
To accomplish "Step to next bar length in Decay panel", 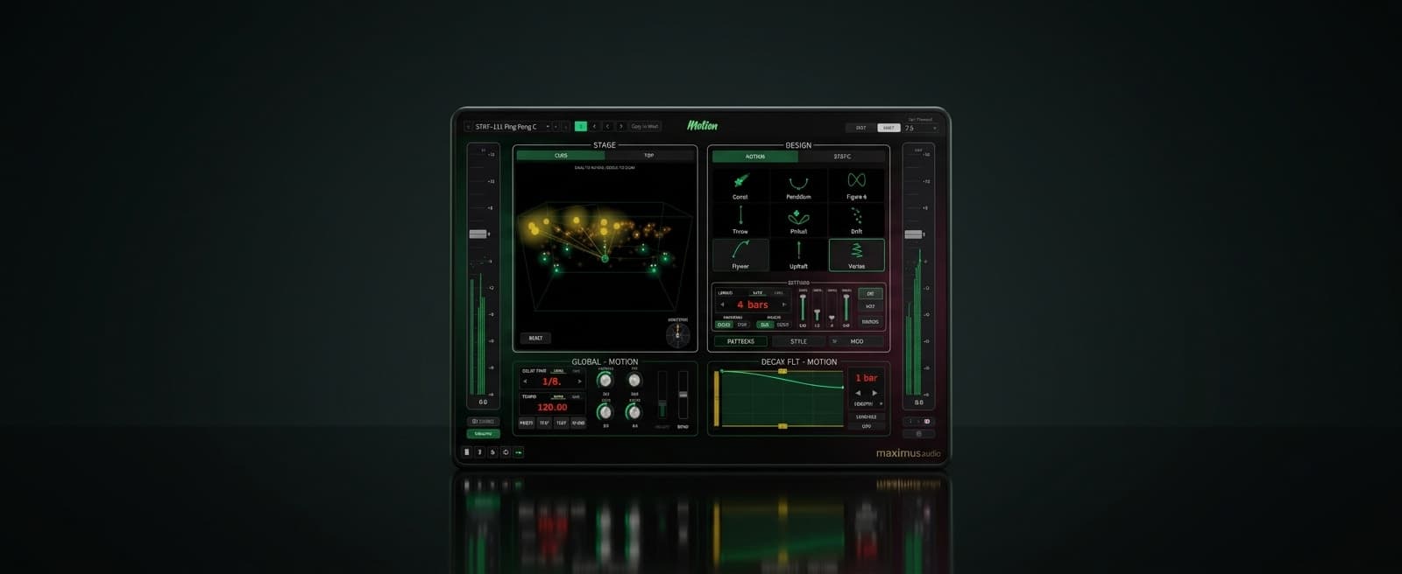I will tap(874, 393).
